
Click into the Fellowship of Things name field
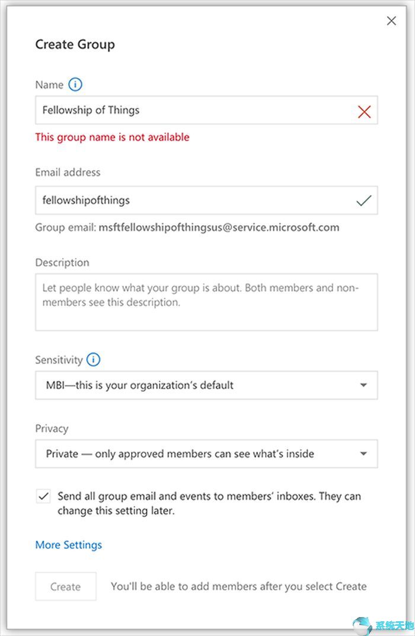(206, 110)
